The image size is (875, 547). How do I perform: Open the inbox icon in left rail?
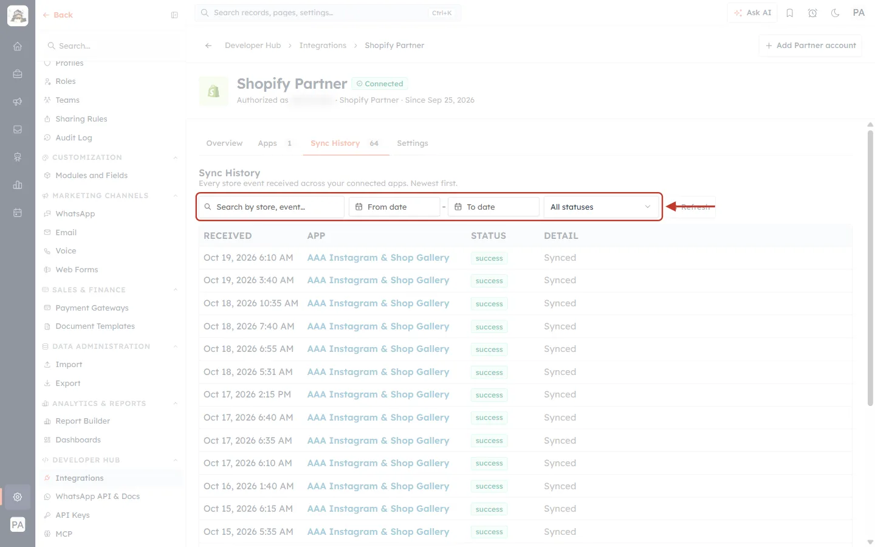coord(18,129)
